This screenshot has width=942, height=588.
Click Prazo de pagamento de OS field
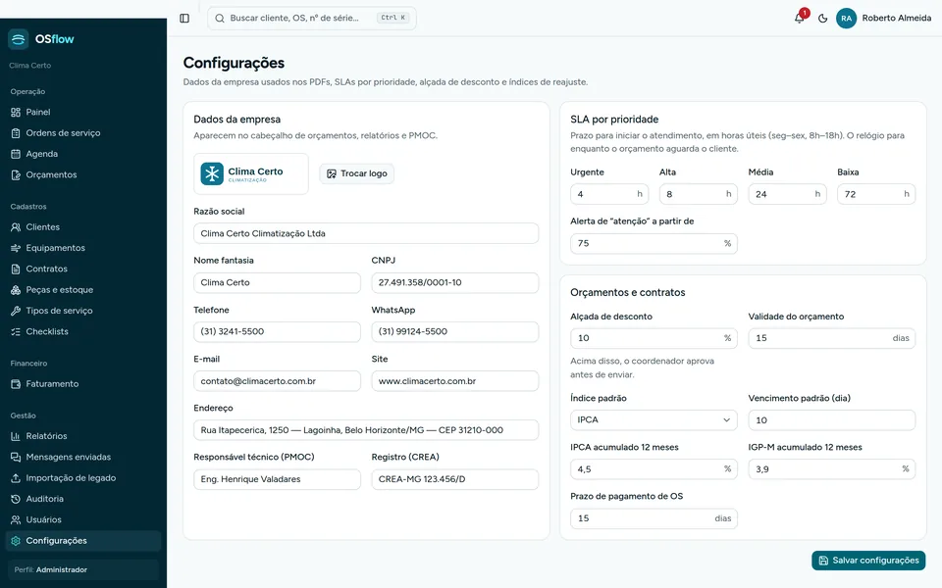pyautogui.click(x=654, y=518)
